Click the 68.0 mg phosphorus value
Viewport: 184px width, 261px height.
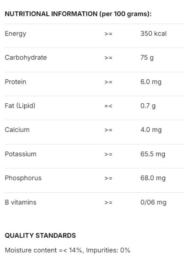tap(153, 178)
